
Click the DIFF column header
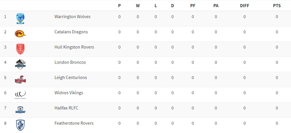click(x=245, y=5)
